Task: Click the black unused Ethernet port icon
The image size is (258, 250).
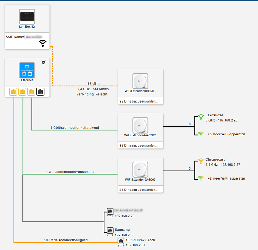Action: [40, 92]
